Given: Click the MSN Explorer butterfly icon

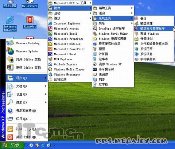Looking at the screenshot, I should point(50,59).
